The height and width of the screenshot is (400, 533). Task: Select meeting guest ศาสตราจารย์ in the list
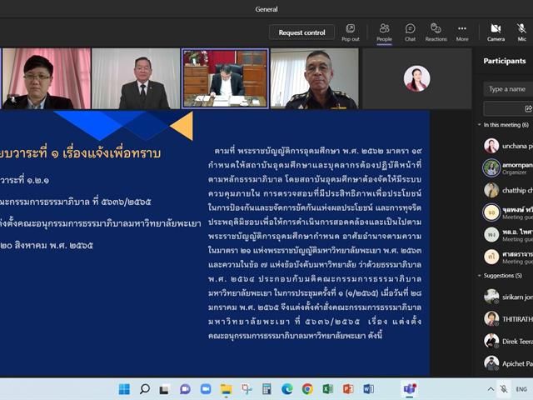[x=507, y=257]
